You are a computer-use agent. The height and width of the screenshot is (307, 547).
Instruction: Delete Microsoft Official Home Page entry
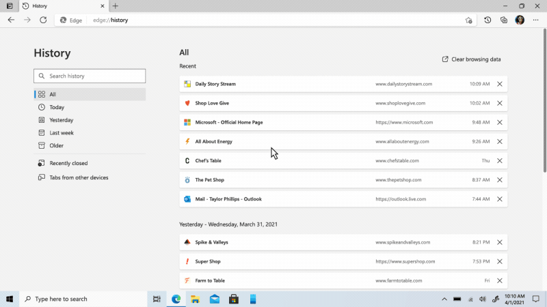pyautogui.click(x=500, y=122)
